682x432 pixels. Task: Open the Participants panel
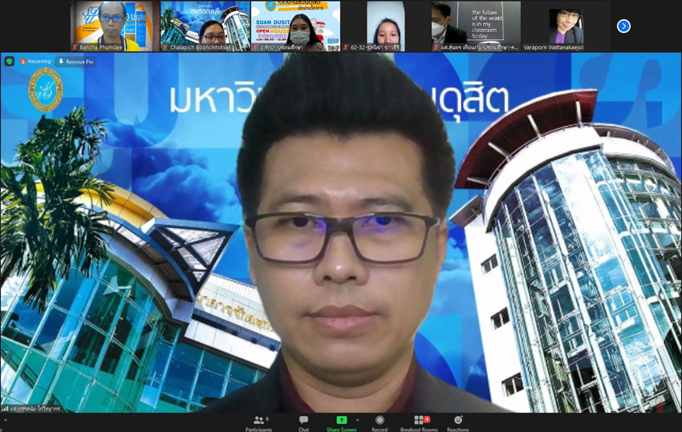tap(259, 423)
